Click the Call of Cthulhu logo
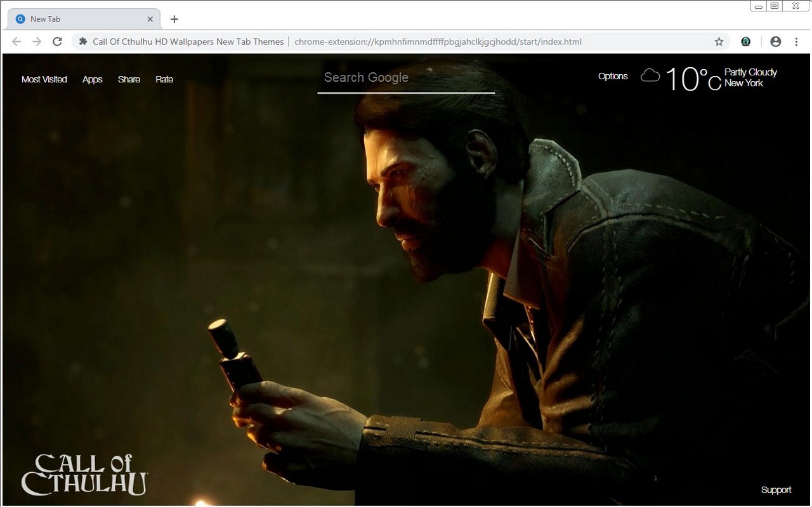 coord(84,474)
